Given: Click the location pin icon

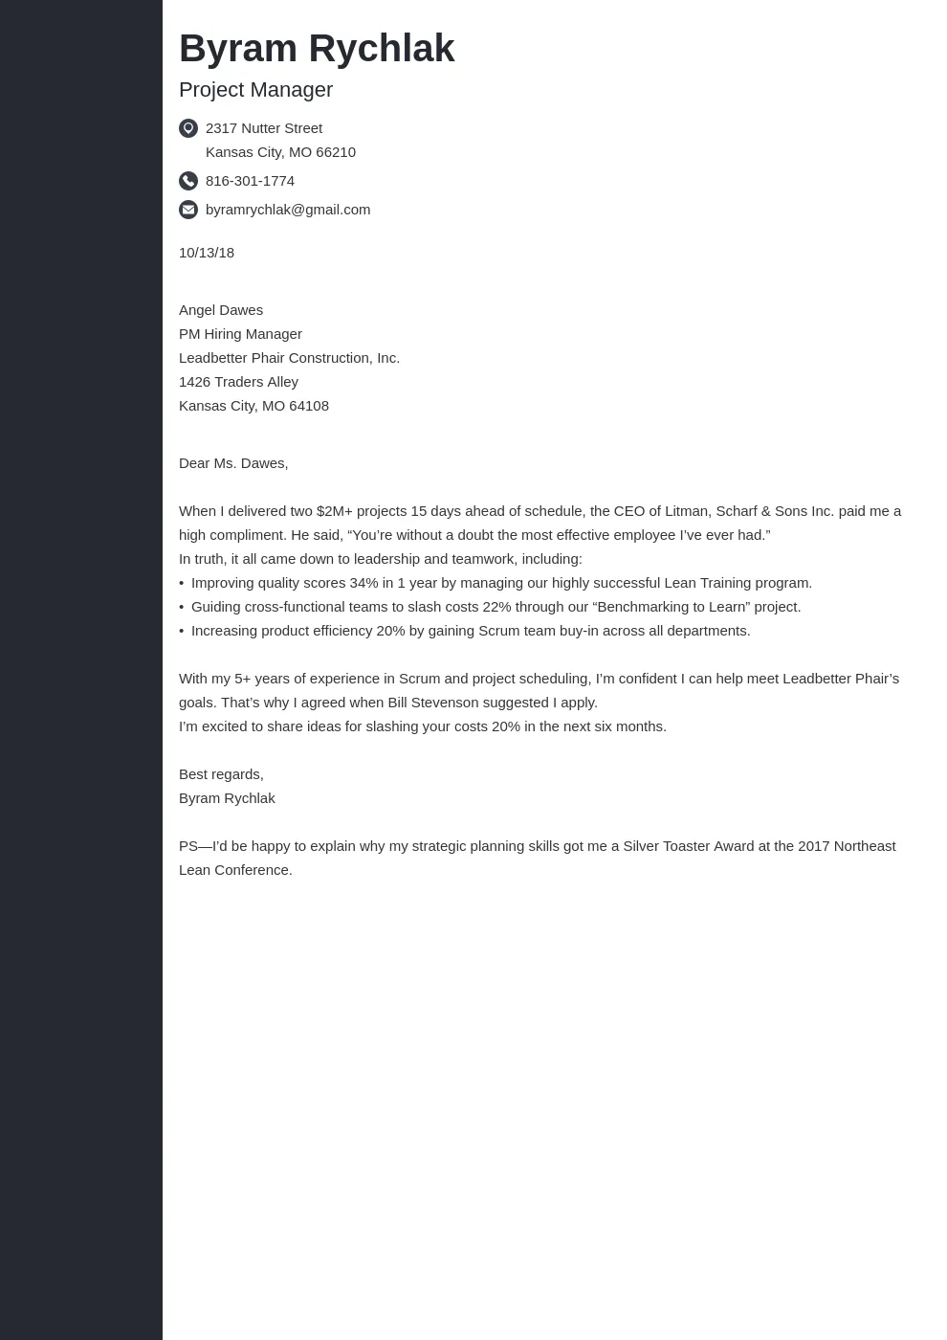Looking at the screenshot, I should pos(188,128).
